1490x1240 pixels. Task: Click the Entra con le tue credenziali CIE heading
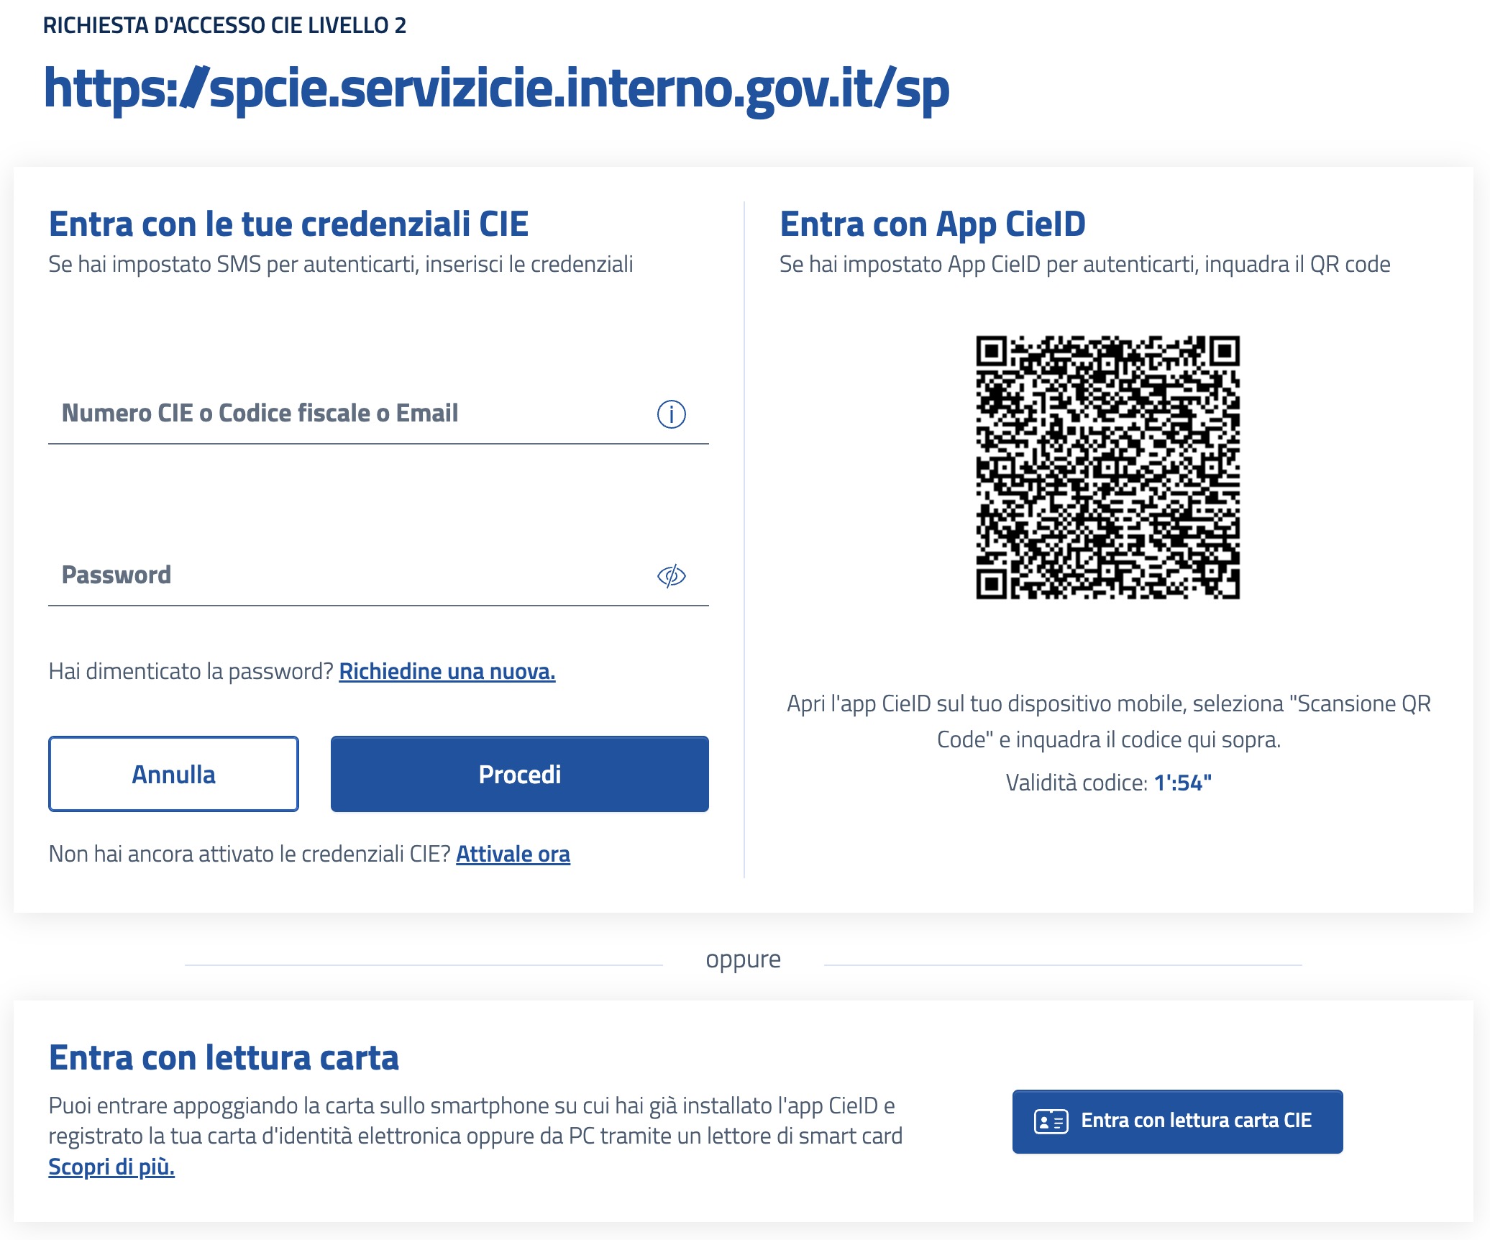click(288, 224)
